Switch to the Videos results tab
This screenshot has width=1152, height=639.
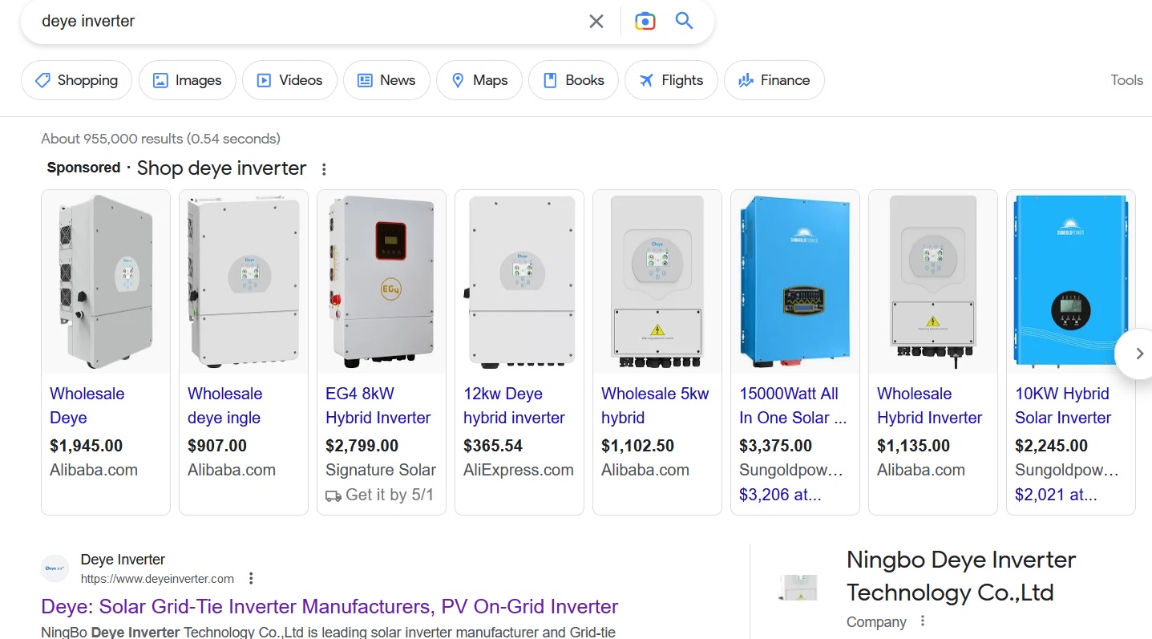(289, 80)
